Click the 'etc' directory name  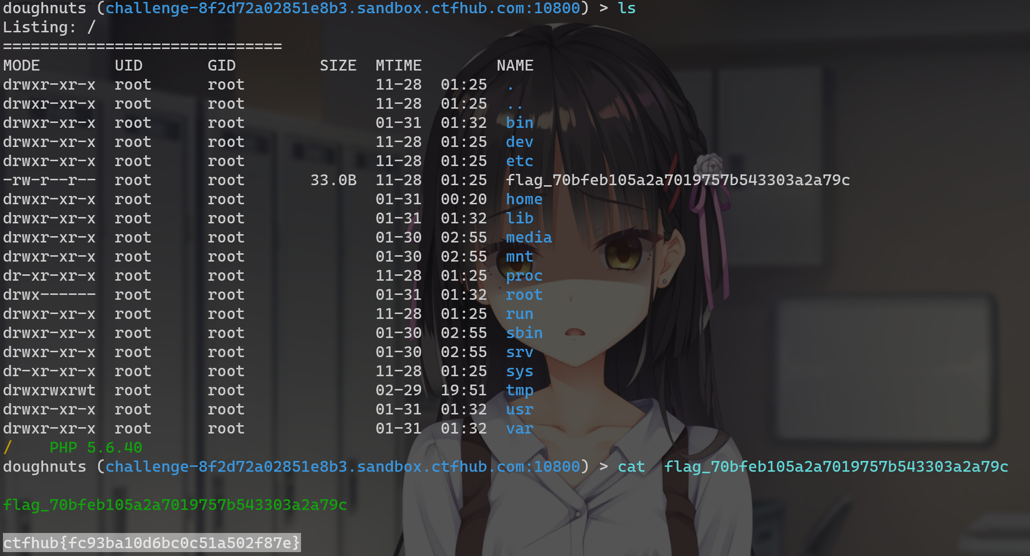coord(520,161)
